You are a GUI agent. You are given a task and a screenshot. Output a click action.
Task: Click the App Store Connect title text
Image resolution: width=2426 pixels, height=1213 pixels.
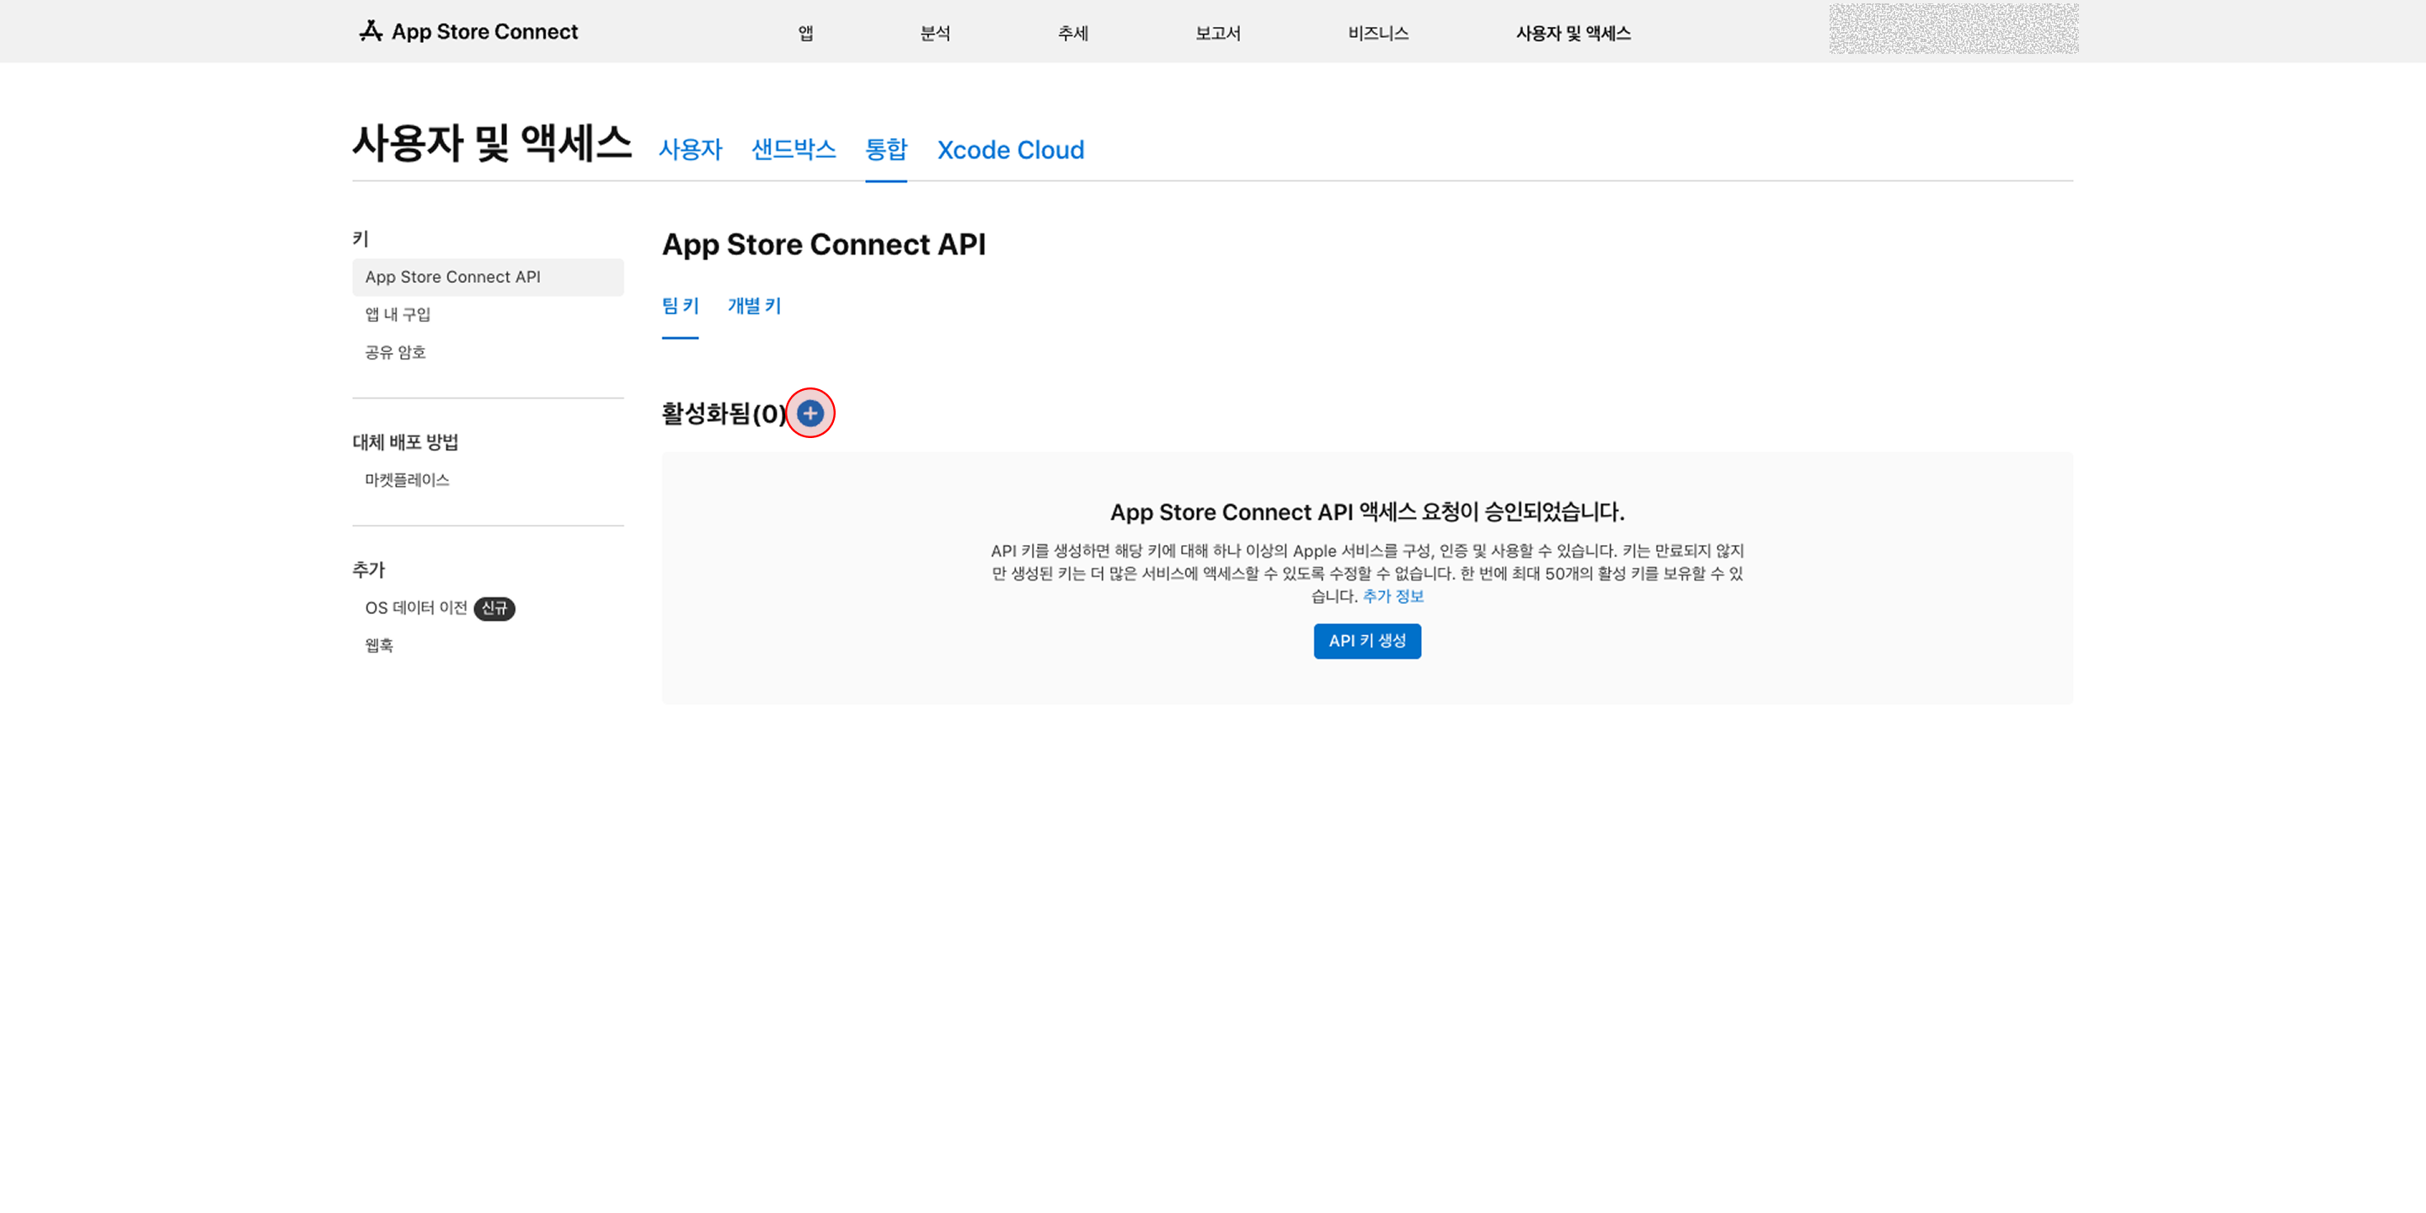point(484,31)
